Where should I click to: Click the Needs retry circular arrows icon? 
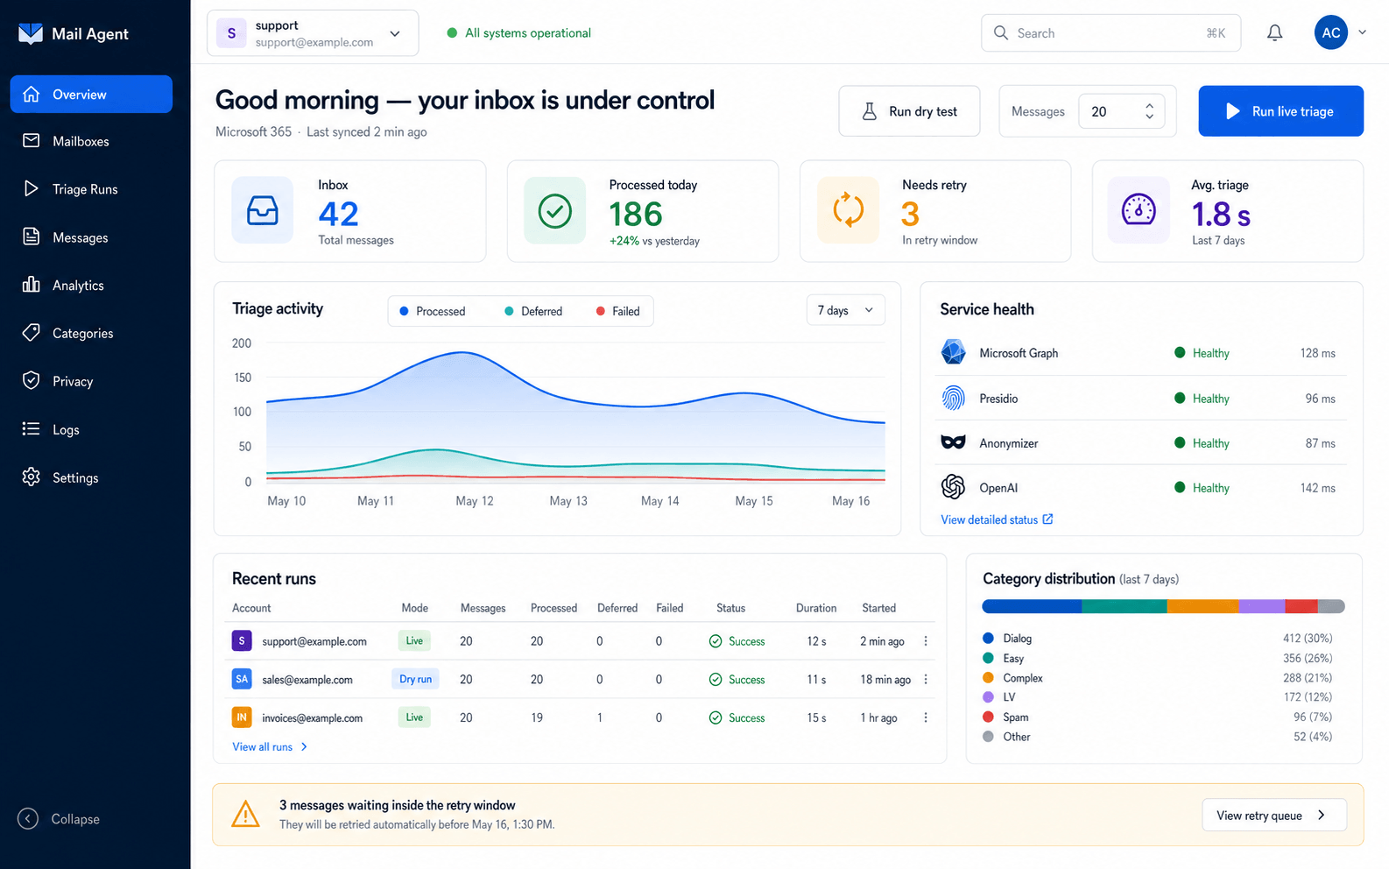[x=848, y=210]
